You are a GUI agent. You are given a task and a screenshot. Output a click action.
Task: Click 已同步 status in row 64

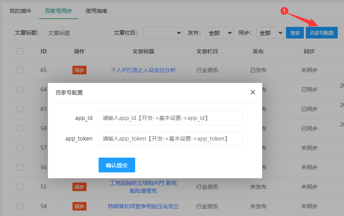tap(309, 90)
